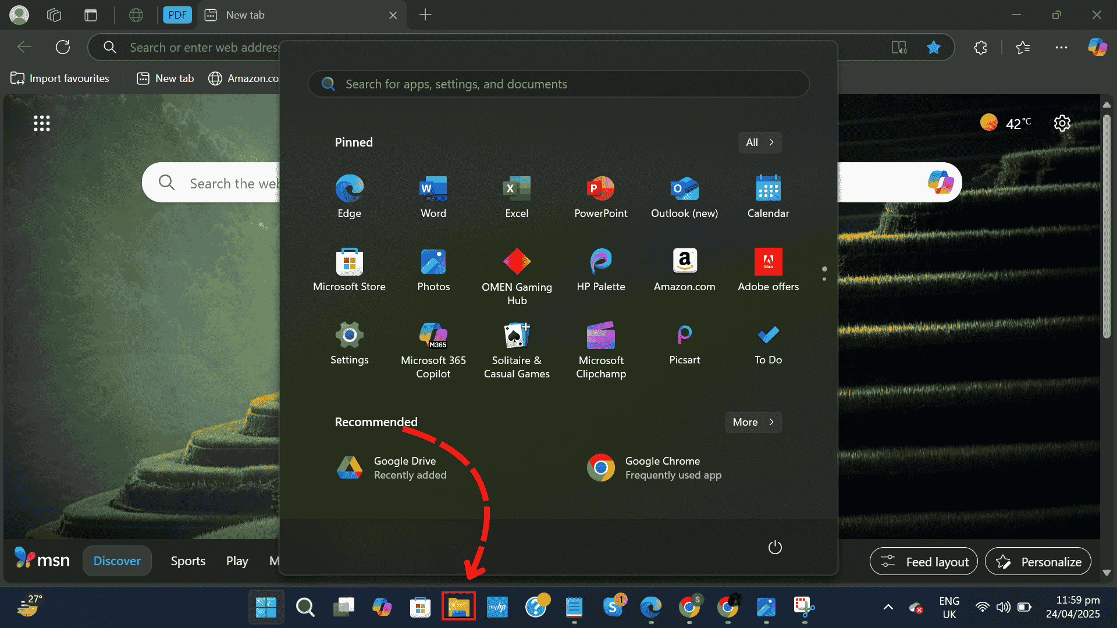Click the power button in Start menu
Image resolution: width=1117 pixels, height=628 pixels.
pos(775,547)
